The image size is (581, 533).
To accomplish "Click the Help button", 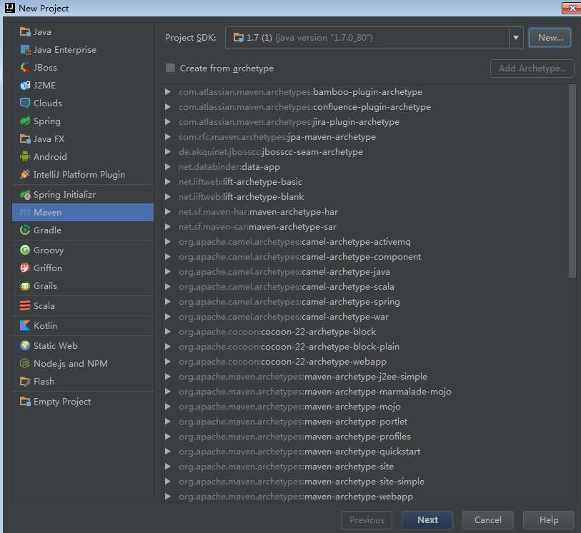I will (x=549, y=519).
